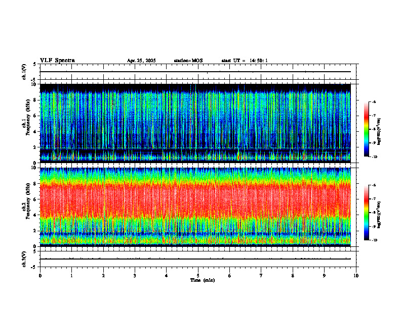
Task: Click time axis tick label "4"
Action: [167, 276]
